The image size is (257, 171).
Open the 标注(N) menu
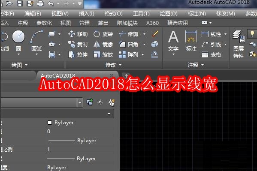(x=197, y=14)
